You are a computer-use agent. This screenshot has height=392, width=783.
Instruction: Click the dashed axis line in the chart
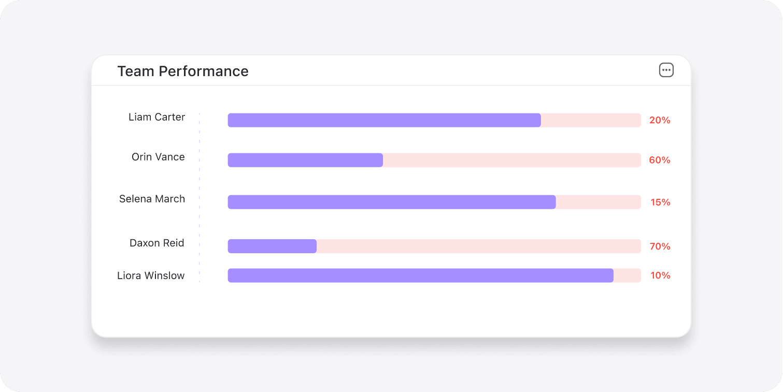click(200, 197)
